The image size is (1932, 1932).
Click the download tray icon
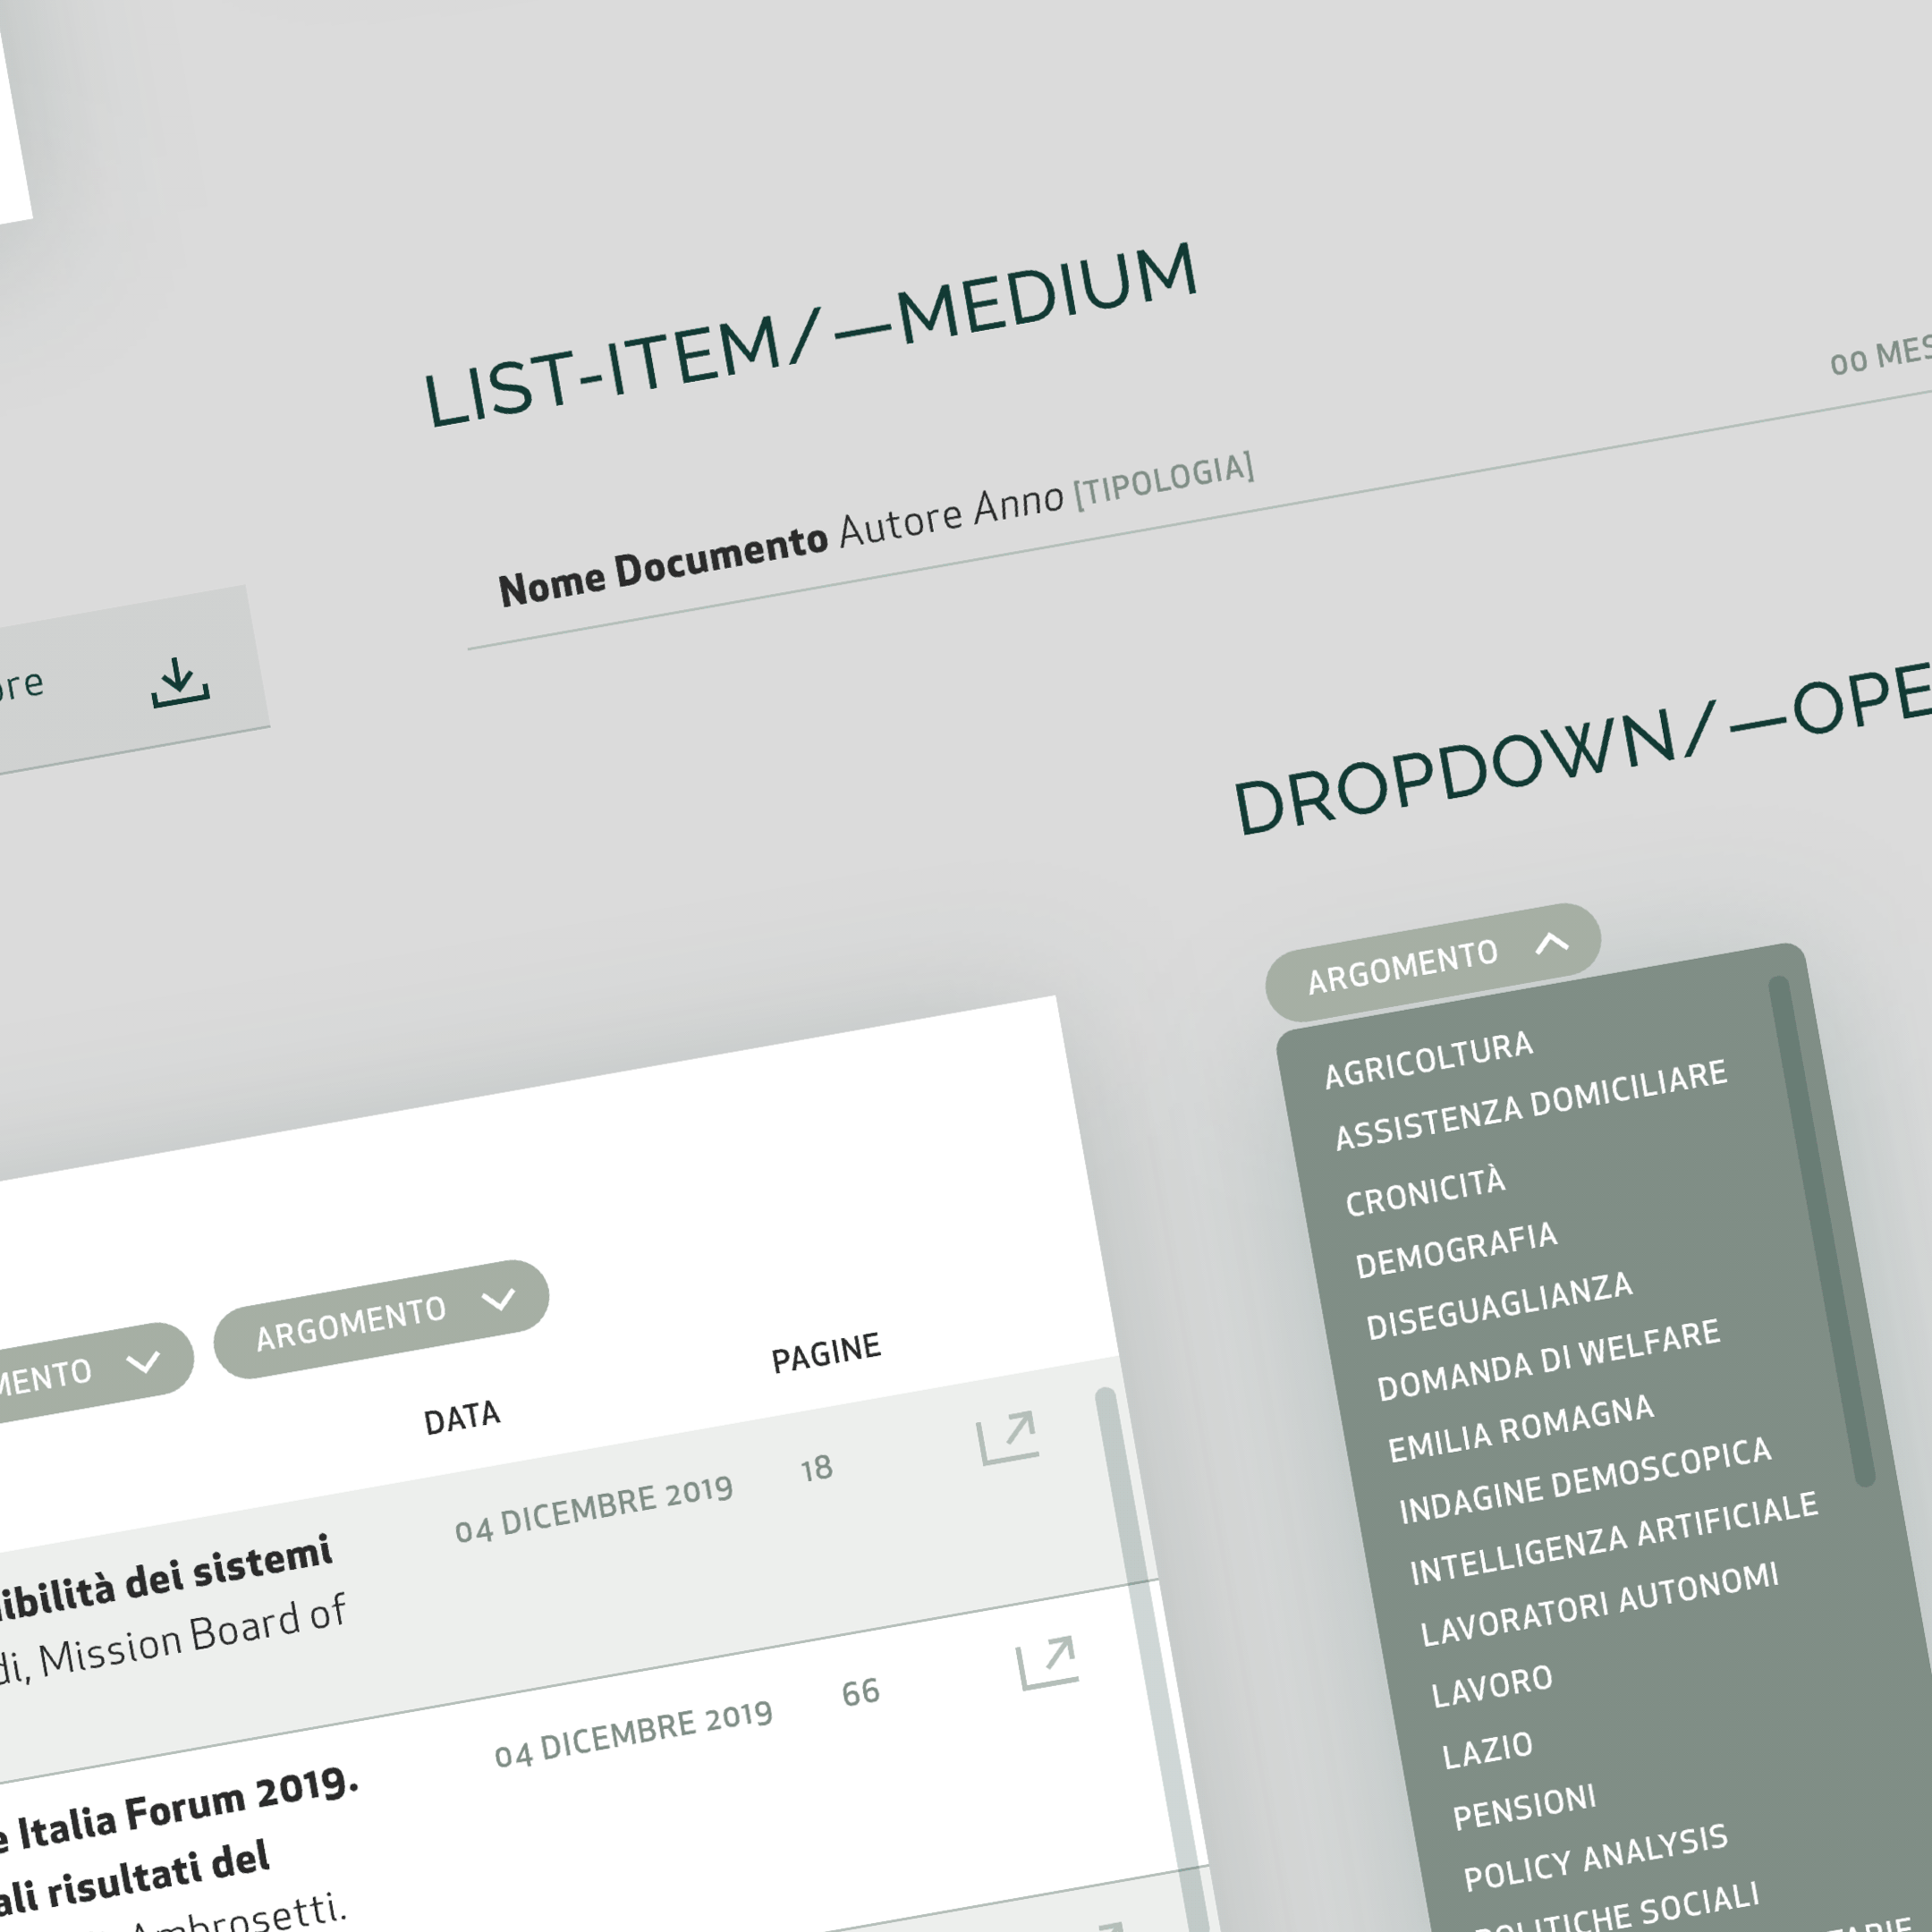click(x=180, y=683)
